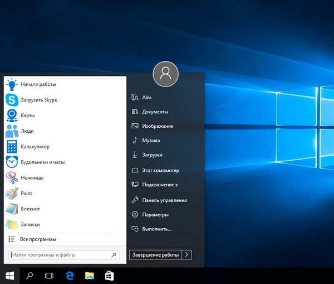The image size is (334, 284).
Task: Select Параметры in the right pane
Action: pos(155,215)
